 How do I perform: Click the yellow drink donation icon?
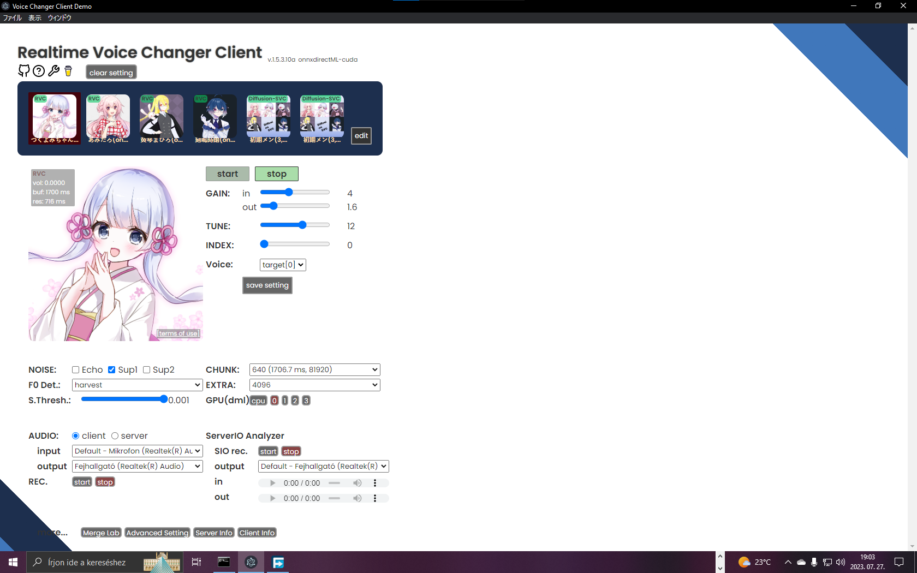[67, 71]
